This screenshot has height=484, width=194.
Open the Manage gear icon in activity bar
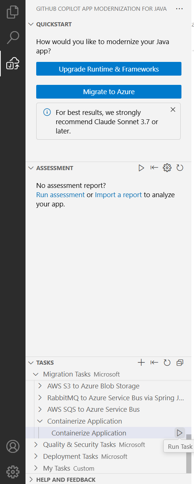13,472
